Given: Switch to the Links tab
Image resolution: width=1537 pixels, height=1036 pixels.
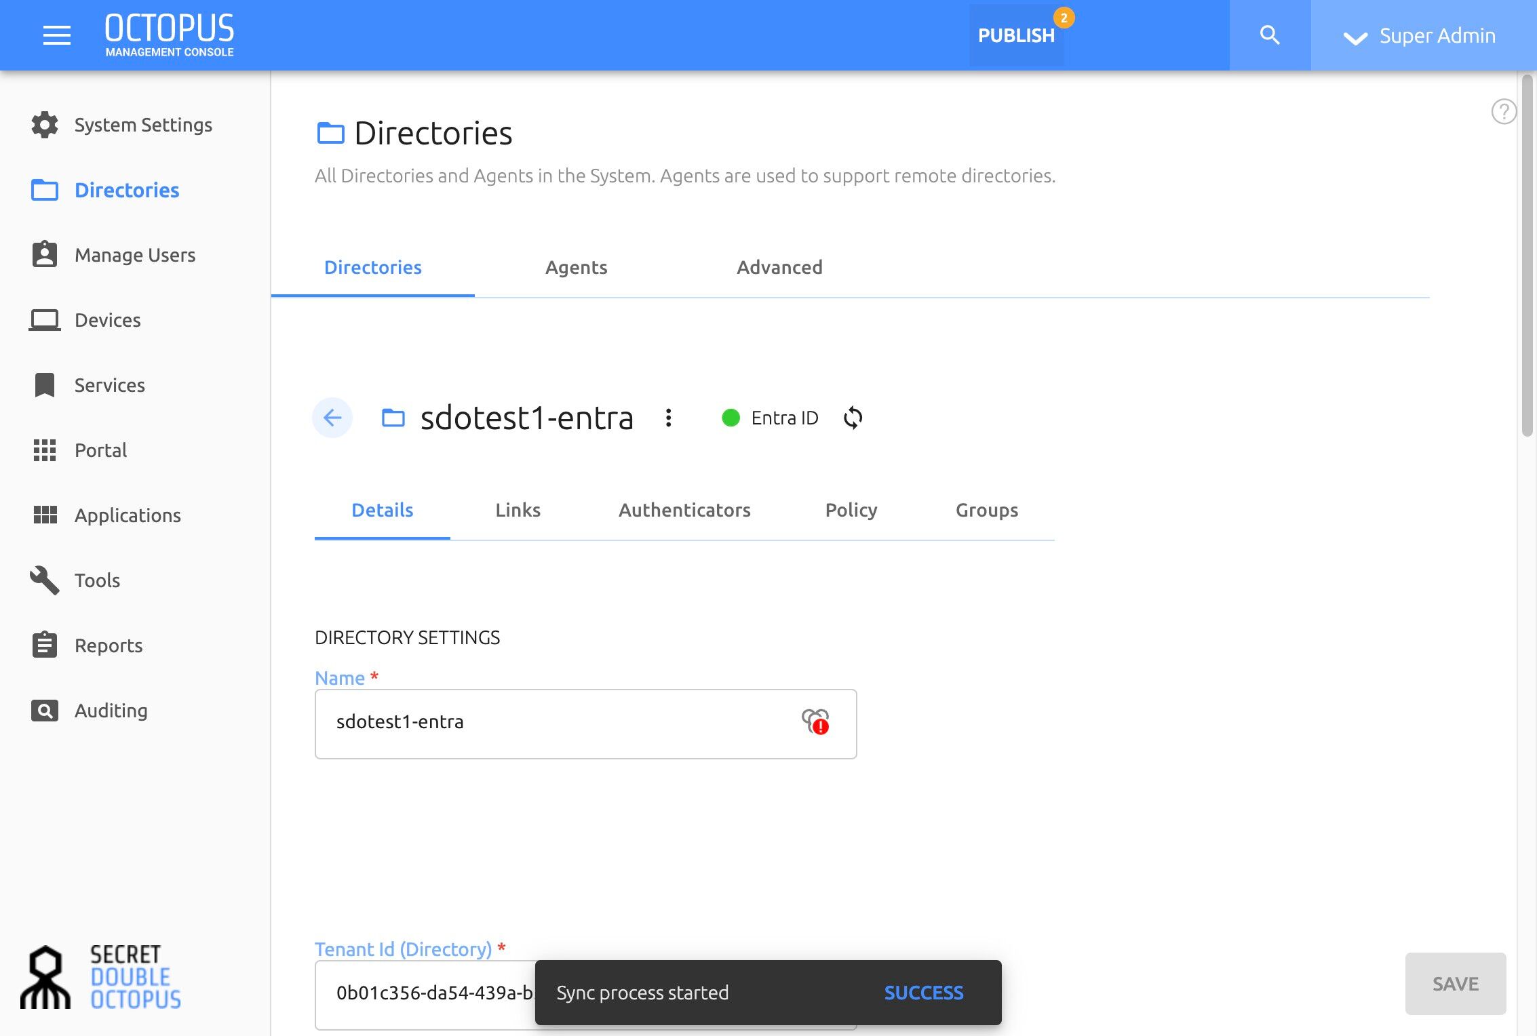Looking at the screenshot, I should pyautogui.click(x=518, y=510).
